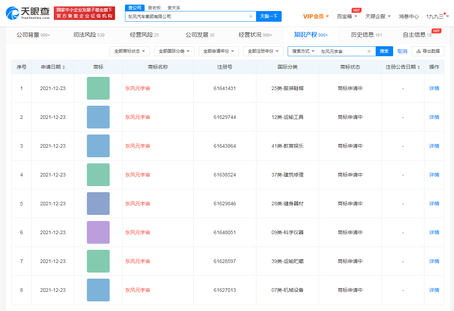Open the 历史信息 tab
454x311 pixels.
click(x=366, y=35)
